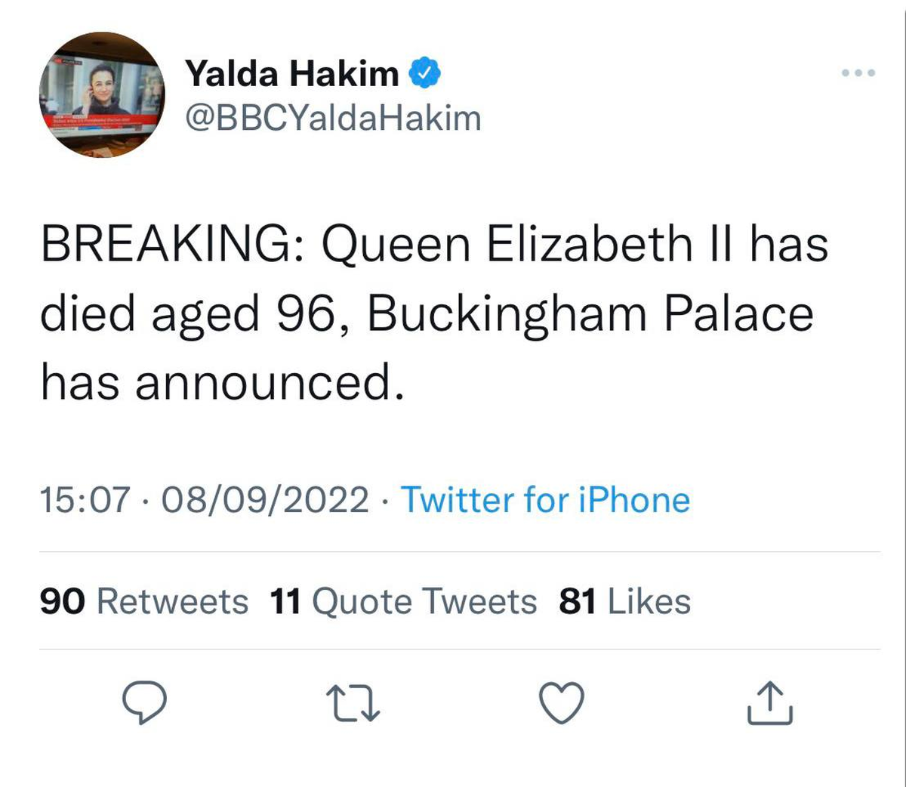View the 81 Likes list
The width and height of the screenshot is (906, 787).
tap(624, 601)
